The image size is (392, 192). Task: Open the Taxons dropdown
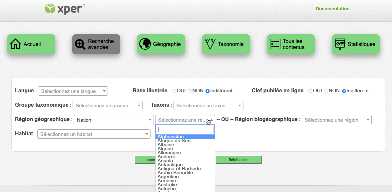point(208,105)
